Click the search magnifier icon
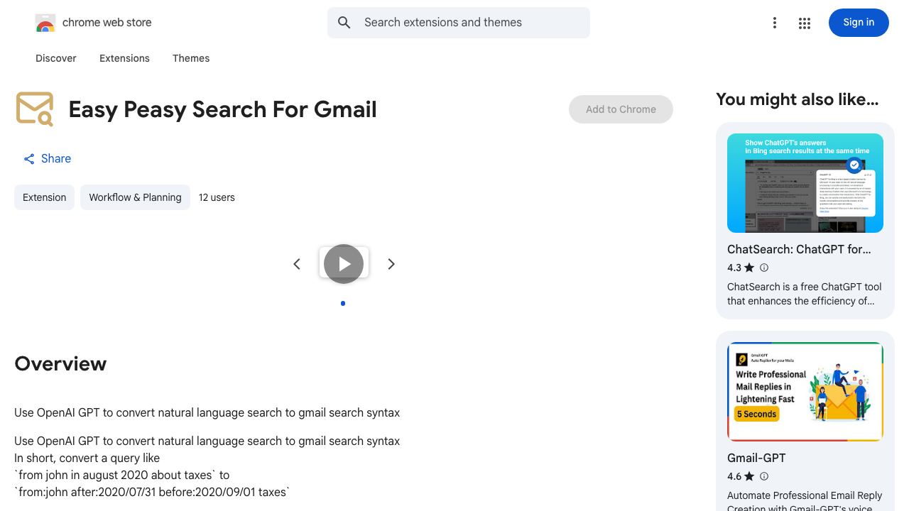Viewport: 909px width, 511px height. pos(344,23)
